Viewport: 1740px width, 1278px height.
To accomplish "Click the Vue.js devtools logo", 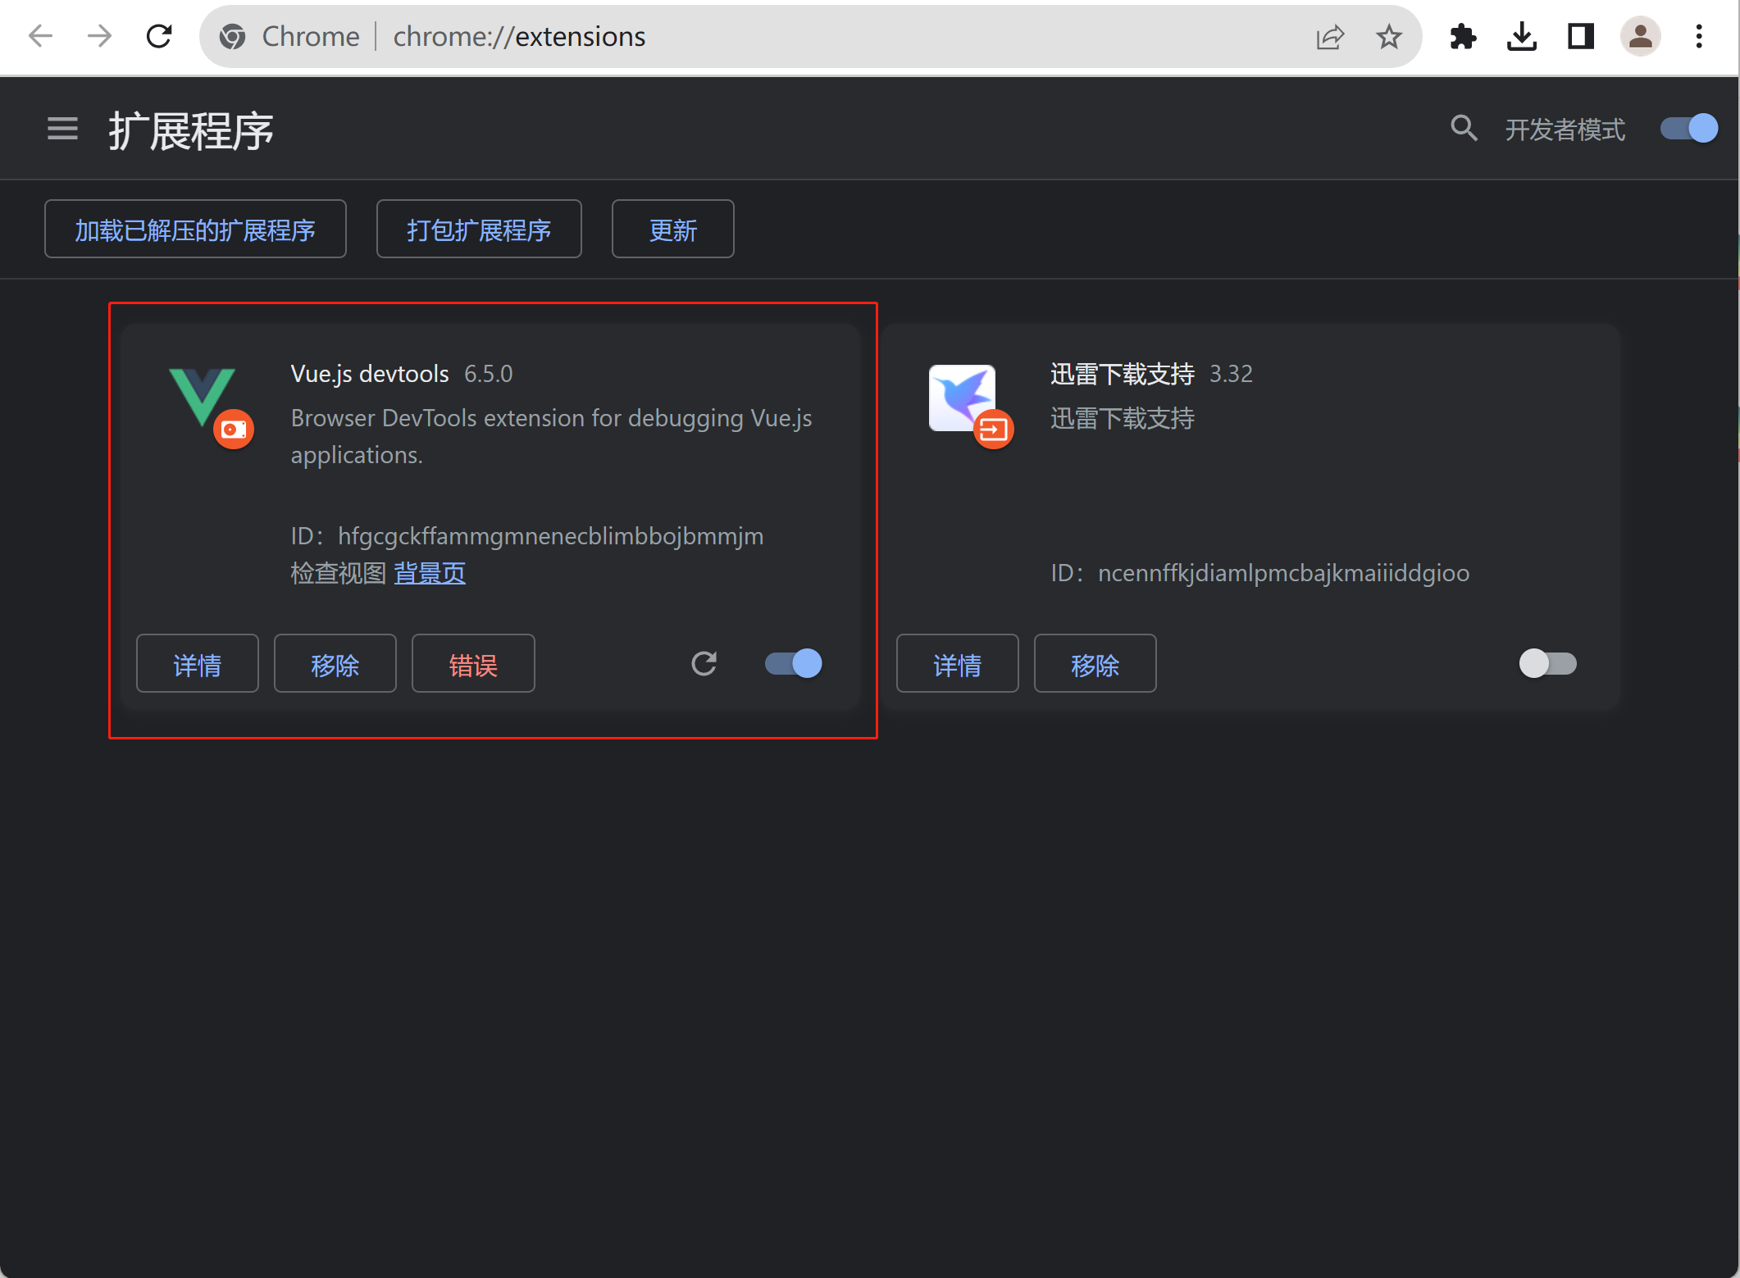I will pos(203,397).
